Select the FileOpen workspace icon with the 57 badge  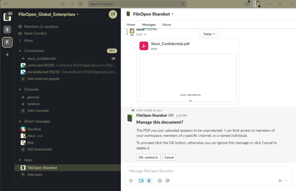pyautogui.click(x=7, y=17)
